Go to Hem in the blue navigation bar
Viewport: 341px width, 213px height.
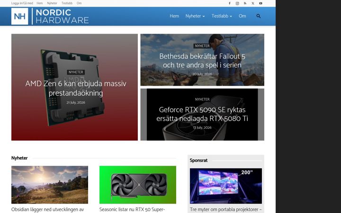[174, 16]
